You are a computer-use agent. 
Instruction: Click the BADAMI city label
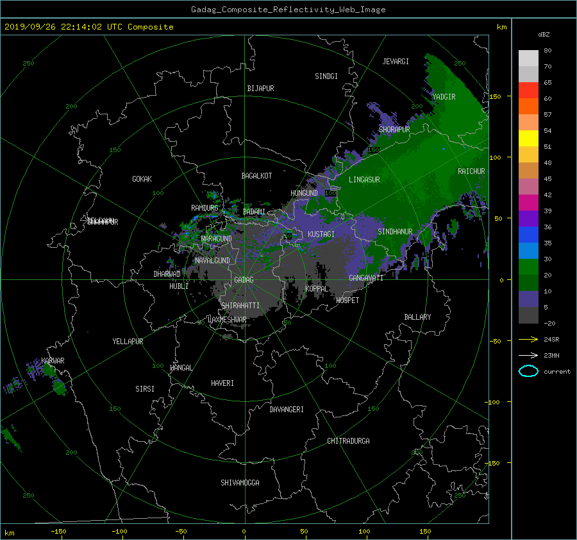tap(254, 212)
